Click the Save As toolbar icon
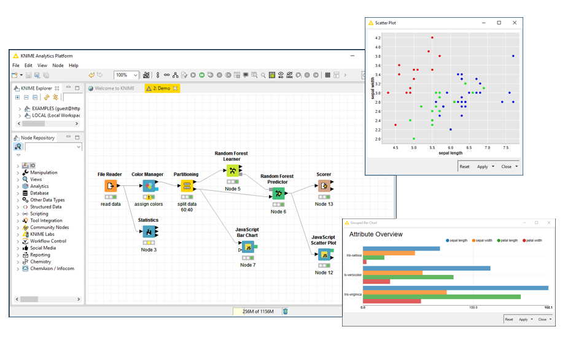This screenshot has width=565, height=348. [x=37, y=75]
